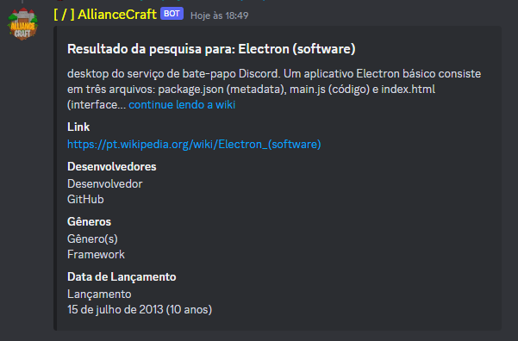Click the Lançamento value text
Viewport: 518px width, 341px height.
[x=99, y=294]
